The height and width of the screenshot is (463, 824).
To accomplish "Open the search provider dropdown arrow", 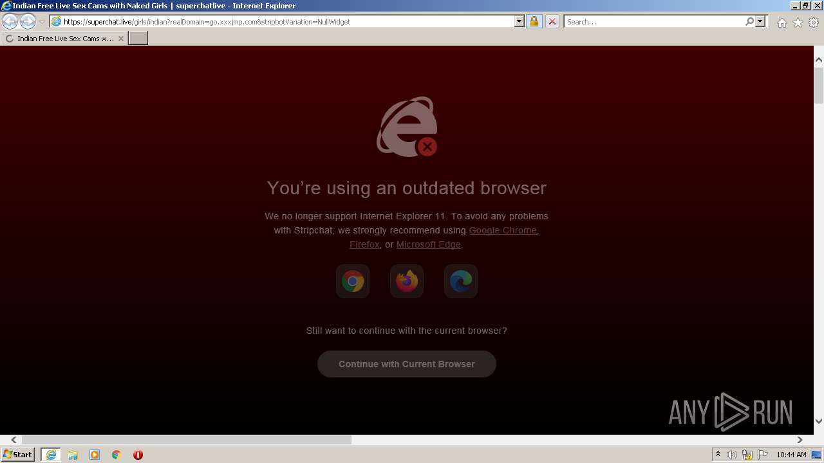I will (x=760, y=21).
